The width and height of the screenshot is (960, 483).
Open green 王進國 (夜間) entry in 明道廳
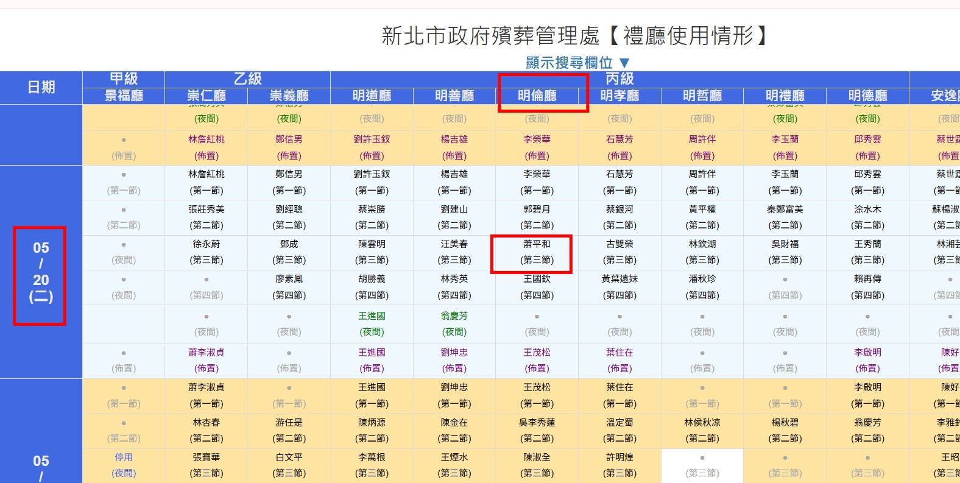[372, 324]
